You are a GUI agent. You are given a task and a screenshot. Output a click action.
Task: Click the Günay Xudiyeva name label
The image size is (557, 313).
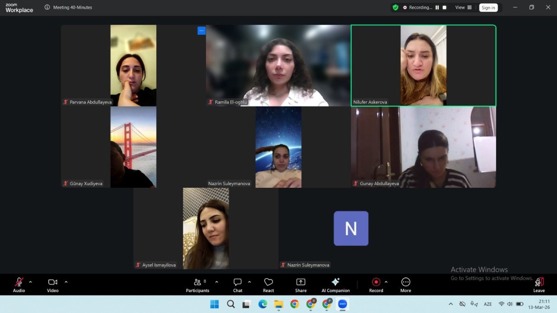click(86, 184)
